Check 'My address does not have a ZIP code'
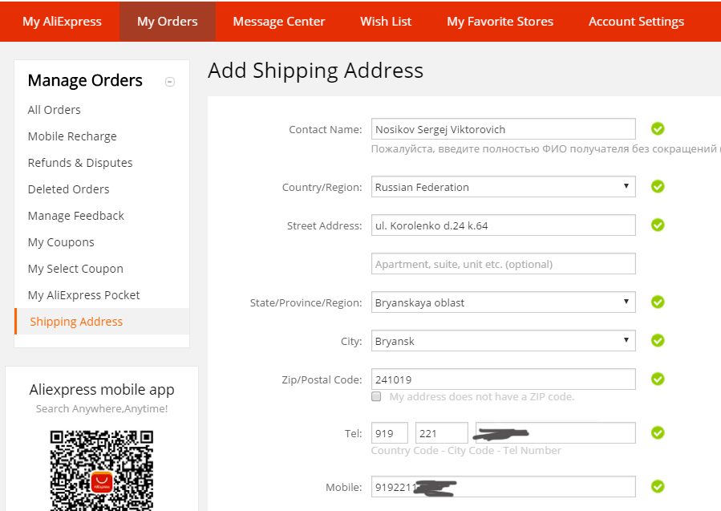This screenshot has height=511, width=721. point(376,396)
